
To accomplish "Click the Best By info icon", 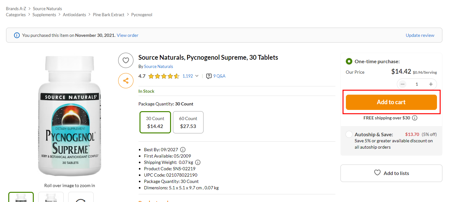I will pyautogui.click(x=183, y=150).
